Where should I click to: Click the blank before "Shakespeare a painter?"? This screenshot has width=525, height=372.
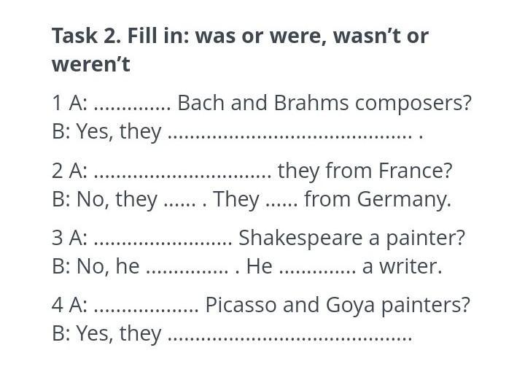(163, 244)
